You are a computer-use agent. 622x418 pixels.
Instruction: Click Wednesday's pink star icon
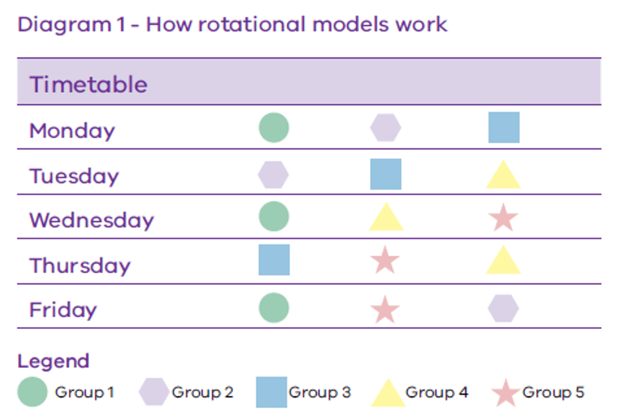click(x=503, y=217)
